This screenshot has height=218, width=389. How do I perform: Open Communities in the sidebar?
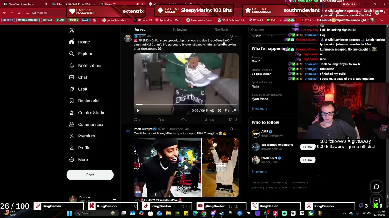pyautogui.click(x=86, y=124)
